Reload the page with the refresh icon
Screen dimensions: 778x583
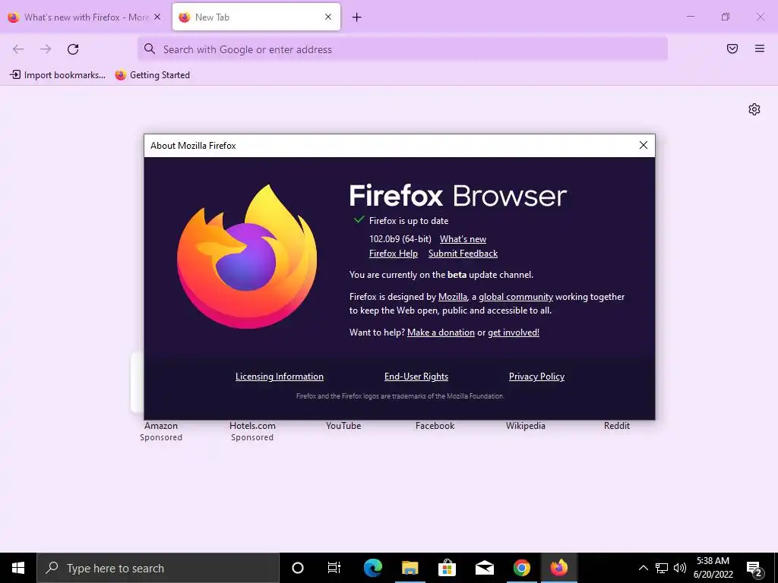73,49
